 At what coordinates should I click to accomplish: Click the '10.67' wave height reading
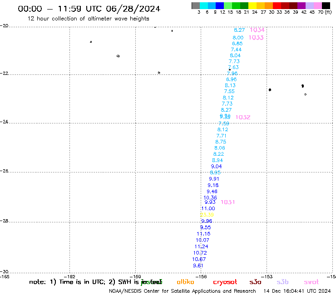(199, 259)
